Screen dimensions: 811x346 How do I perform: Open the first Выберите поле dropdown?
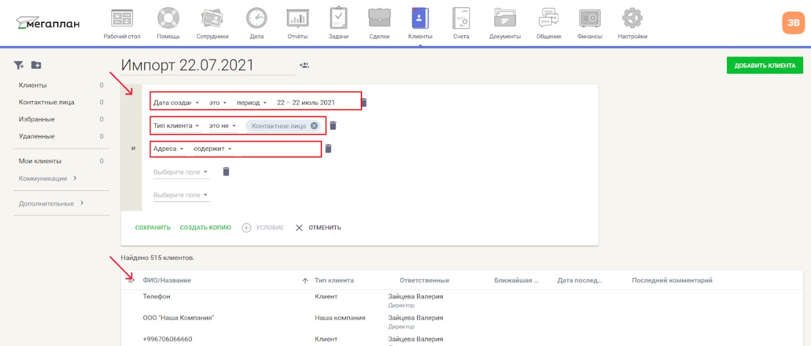tap(181, 172)
